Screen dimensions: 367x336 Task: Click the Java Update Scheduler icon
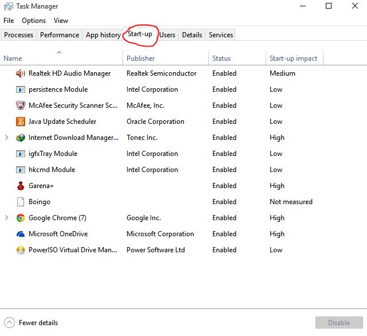click(21, 122)
